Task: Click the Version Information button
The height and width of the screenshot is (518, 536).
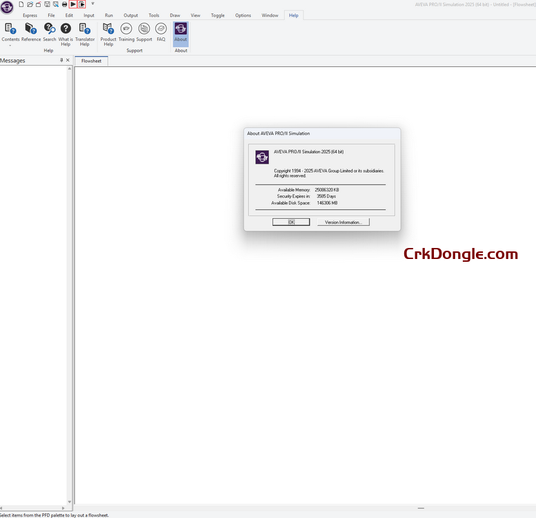Action: click(x=343, y=222)
